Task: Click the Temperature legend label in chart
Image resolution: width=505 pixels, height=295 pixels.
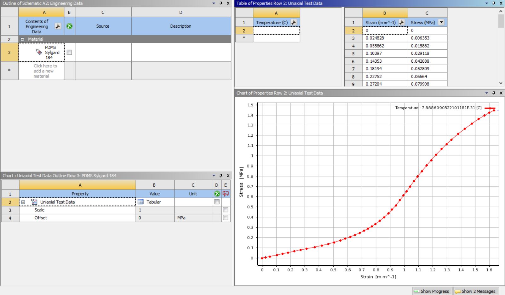Action: [438, 108]
